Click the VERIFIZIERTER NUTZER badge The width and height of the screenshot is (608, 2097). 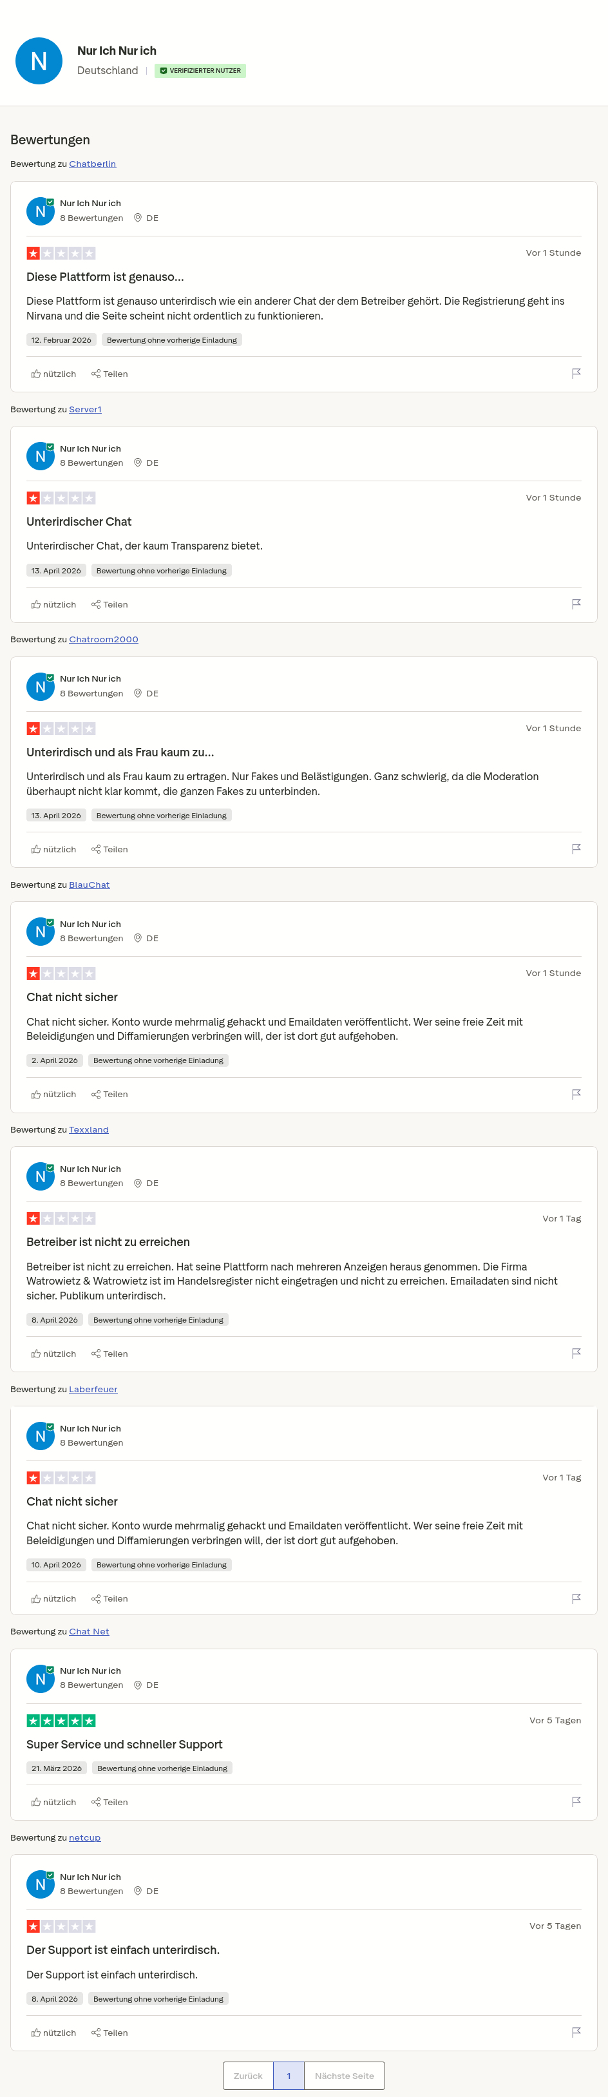200,71
